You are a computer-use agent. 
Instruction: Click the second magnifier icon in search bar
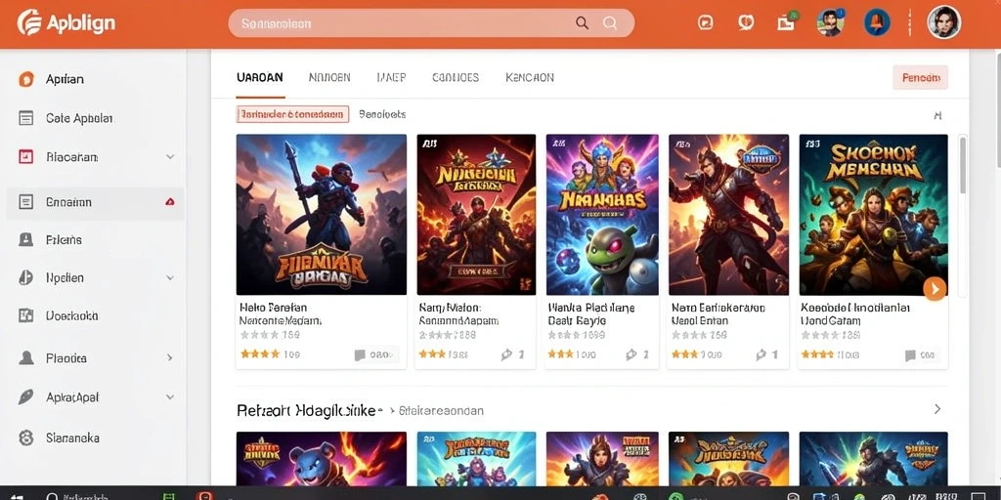610,23
